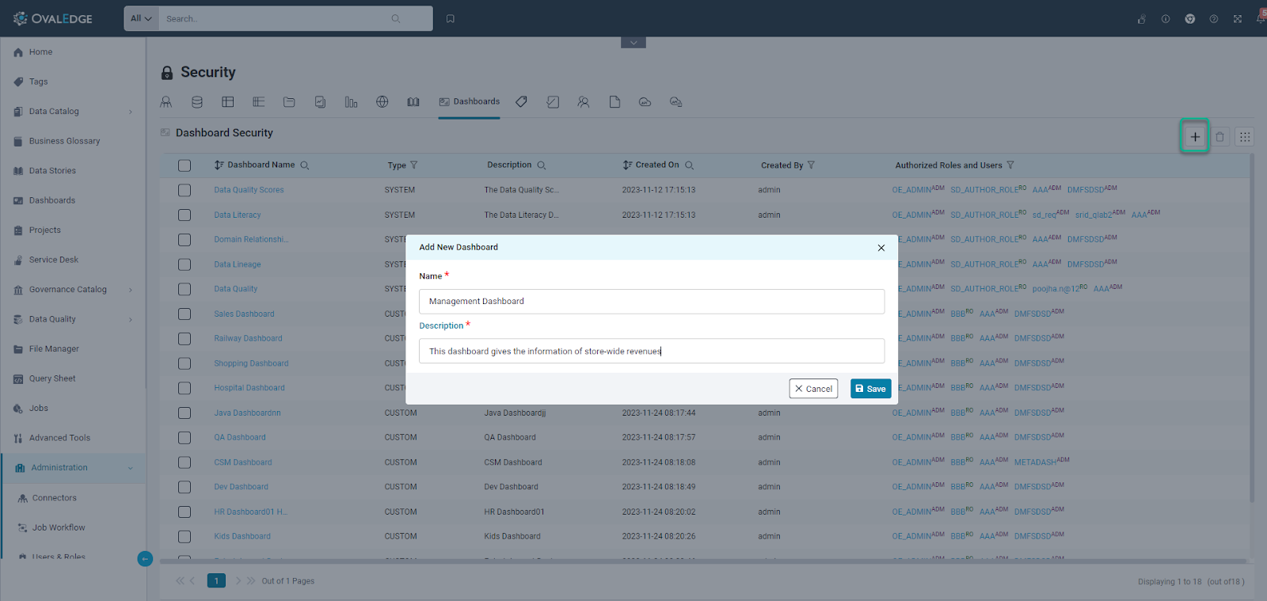Select the Dashboards security tab
This screenshot has height=601, width=1267.
tap(470, 102)
